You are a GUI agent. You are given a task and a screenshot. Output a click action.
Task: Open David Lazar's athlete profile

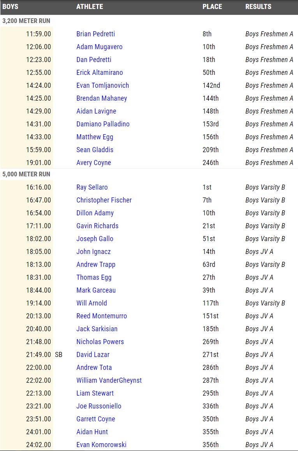pyautogui.click(x=93, y=355)
